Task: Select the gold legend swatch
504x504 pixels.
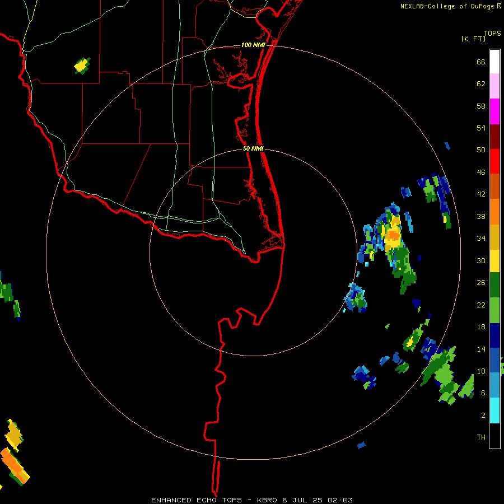Action: [x=494, y=236]
